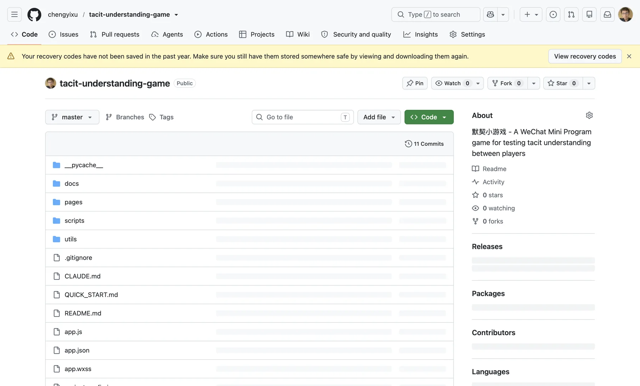The image size is (640, 386).
Task: View 0 forks link
Action: [487, 221]
